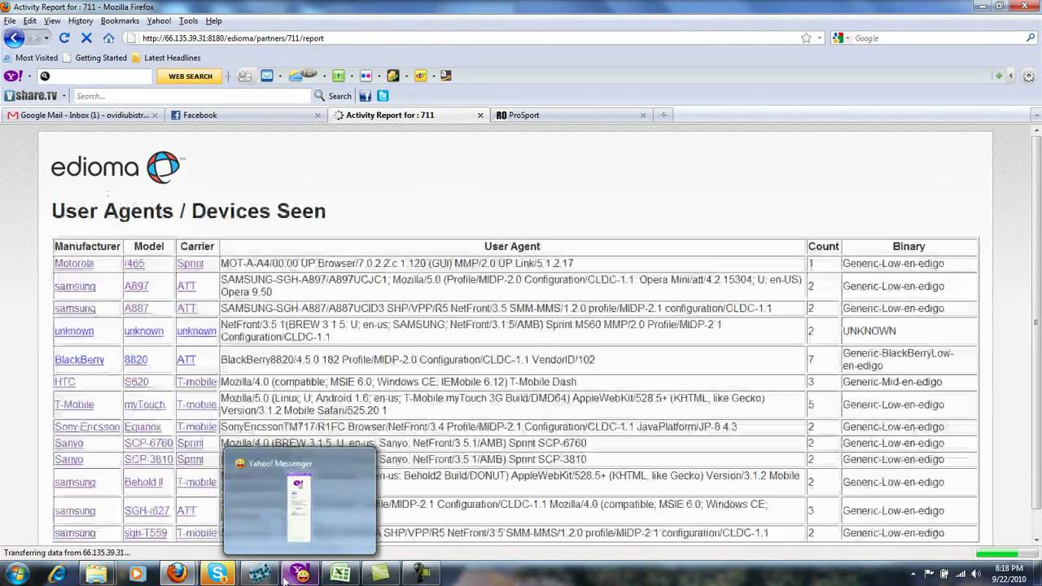1042x586 pixels.
Task: Click the Motorola manufacturer link
Action: (74, 264)
